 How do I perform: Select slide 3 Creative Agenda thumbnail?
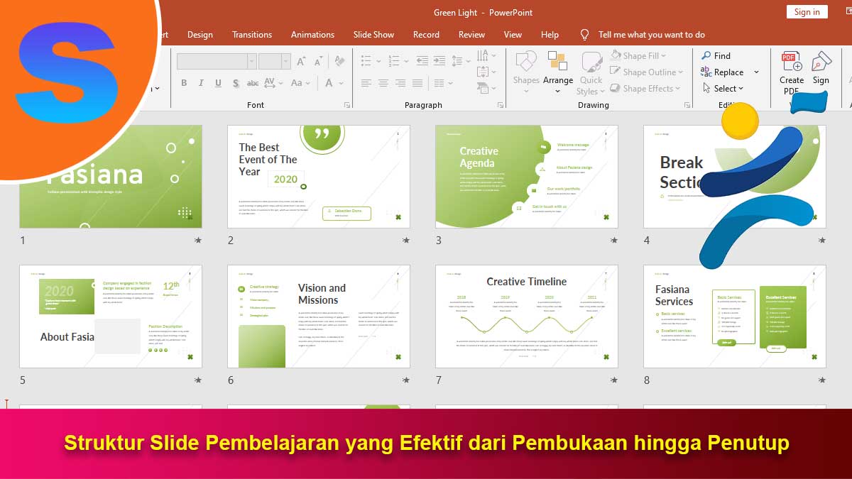coord(527,177)
